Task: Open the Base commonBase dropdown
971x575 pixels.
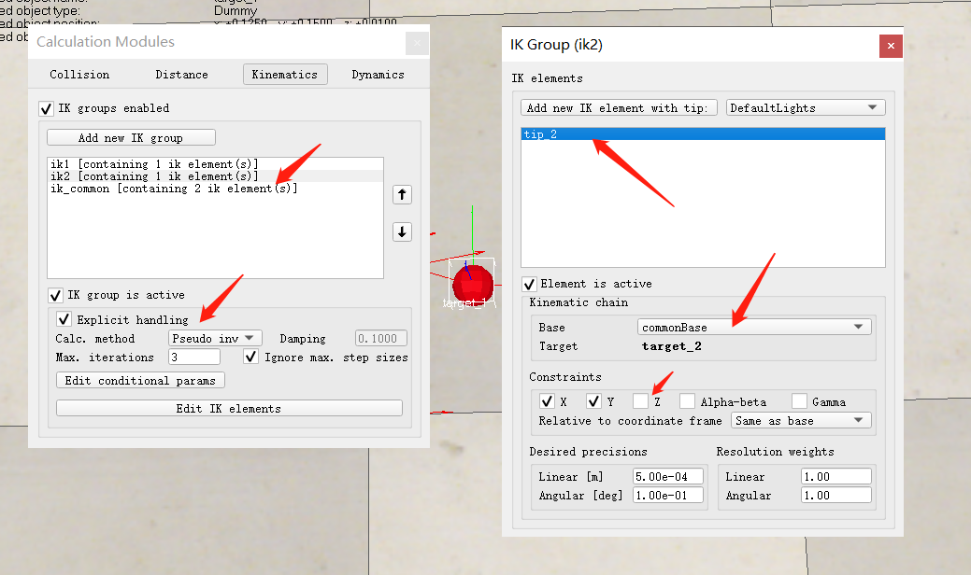Action: tap(754, 327)
